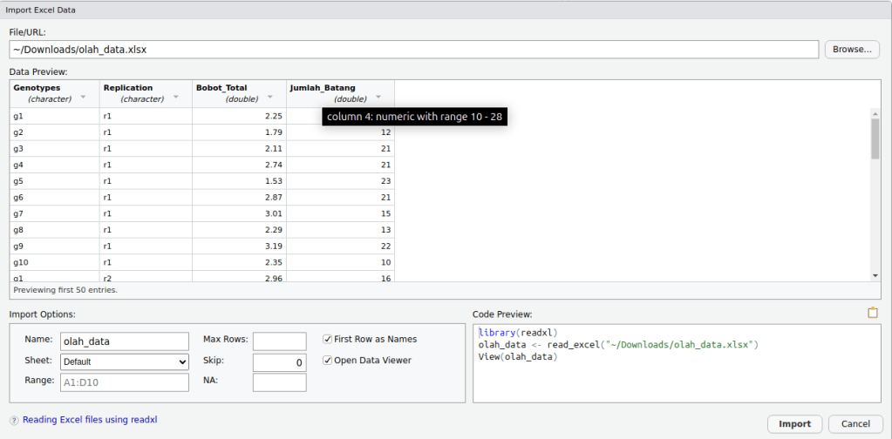
Task: Expand Replication column type menu
Action: (x=176, y=98)
